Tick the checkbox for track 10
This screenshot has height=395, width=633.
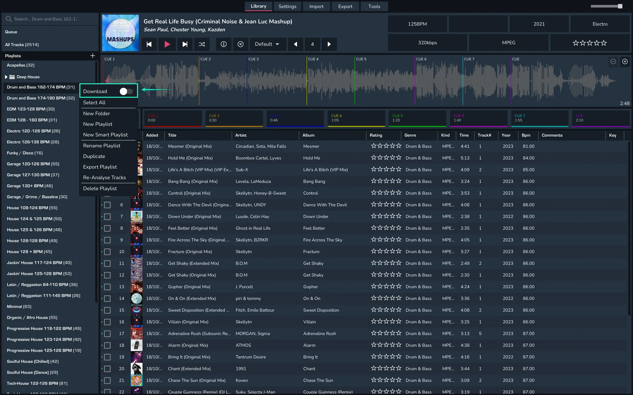[x=108, y=252]
